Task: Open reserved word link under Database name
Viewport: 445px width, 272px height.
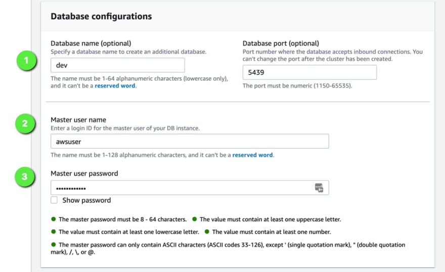Action: 115,85
